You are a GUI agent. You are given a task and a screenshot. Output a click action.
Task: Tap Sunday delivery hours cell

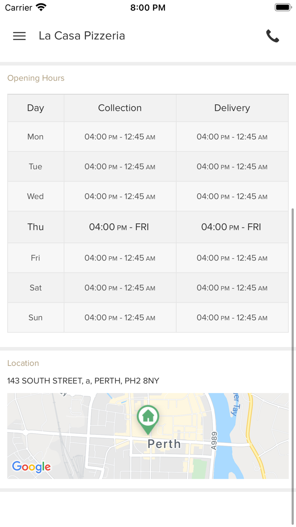coord(232,318)
